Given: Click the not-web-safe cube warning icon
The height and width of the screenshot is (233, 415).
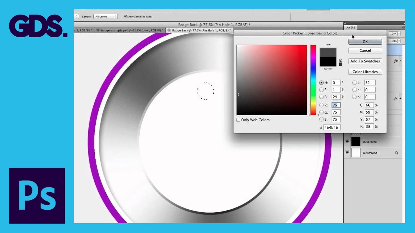Looking at the screenshot, I should pos(340,60).
